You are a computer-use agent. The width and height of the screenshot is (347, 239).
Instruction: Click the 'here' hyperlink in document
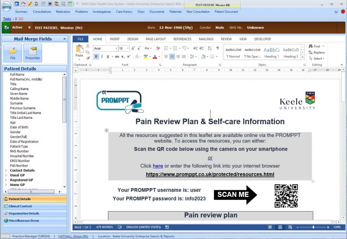(x=158, y=166)
